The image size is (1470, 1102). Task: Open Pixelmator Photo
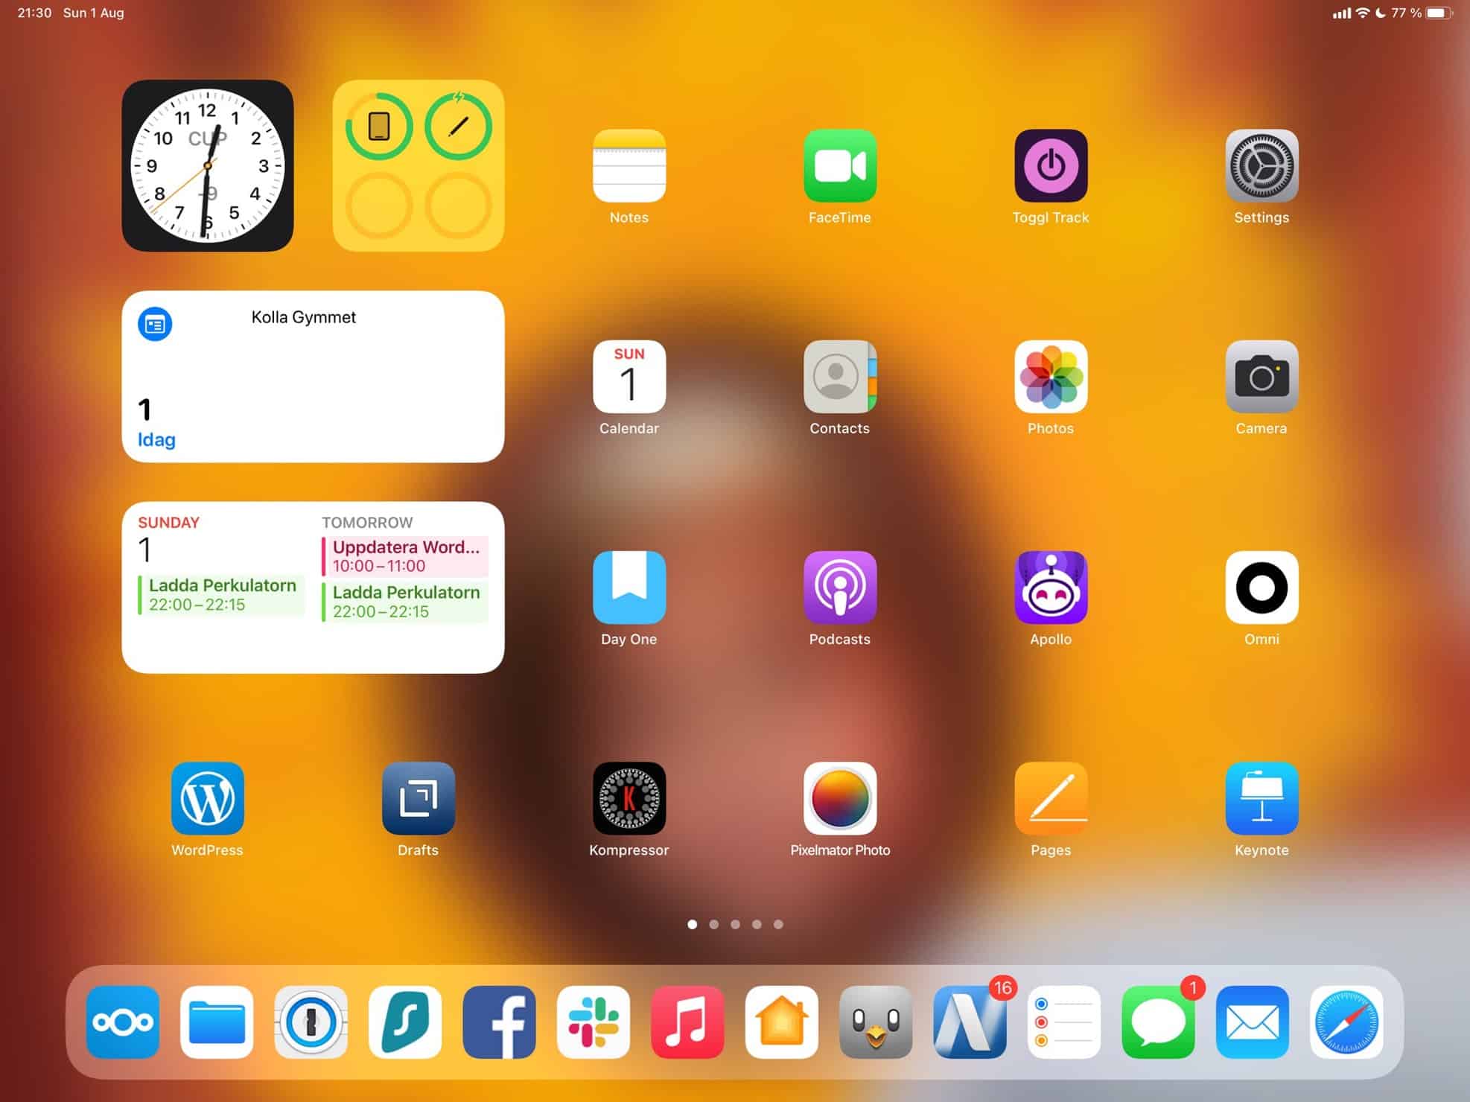840,798
